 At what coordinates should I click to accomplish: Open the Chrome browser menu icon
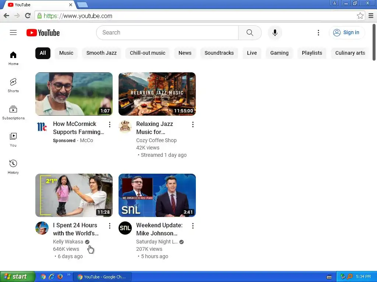click(x=371, y=16)
